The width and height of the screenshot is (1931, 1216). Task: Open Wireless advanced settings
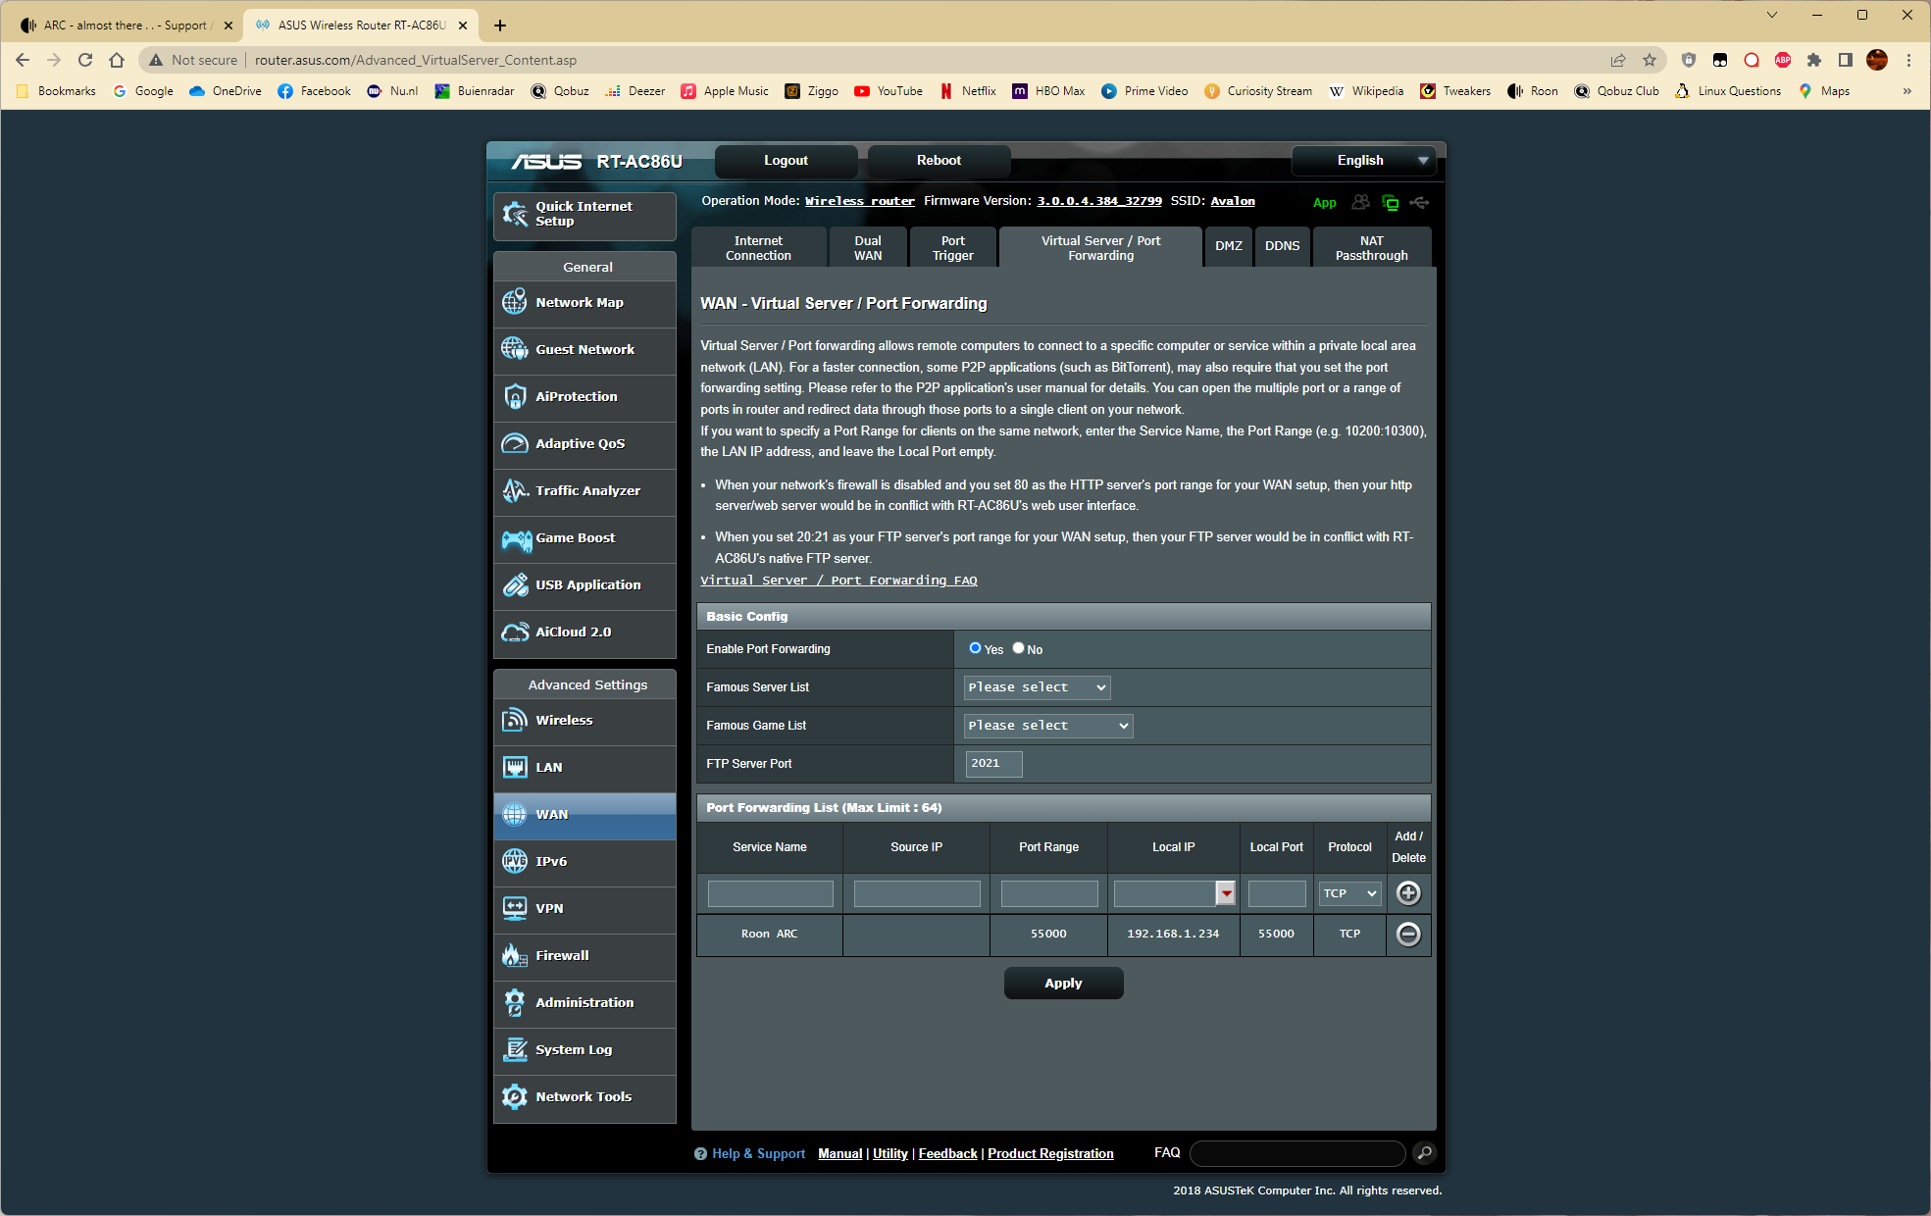point(584,721)
